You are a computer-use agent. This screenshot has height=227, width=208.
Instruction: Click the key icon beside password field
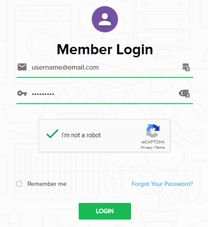click(22, 93)
